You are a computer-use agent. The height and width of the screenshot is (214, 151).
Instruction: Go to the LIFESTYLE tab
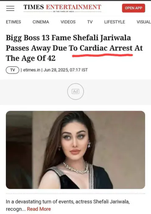pyautogui.click(x=115, y=22)
